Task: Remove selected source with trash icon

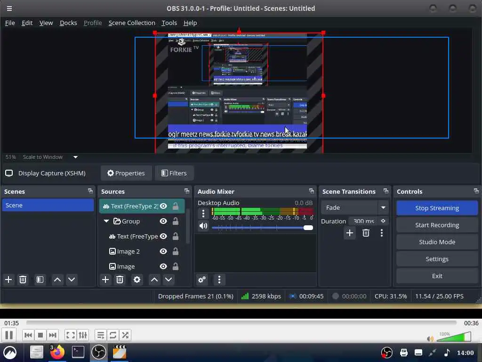Action: click(120, 280)
